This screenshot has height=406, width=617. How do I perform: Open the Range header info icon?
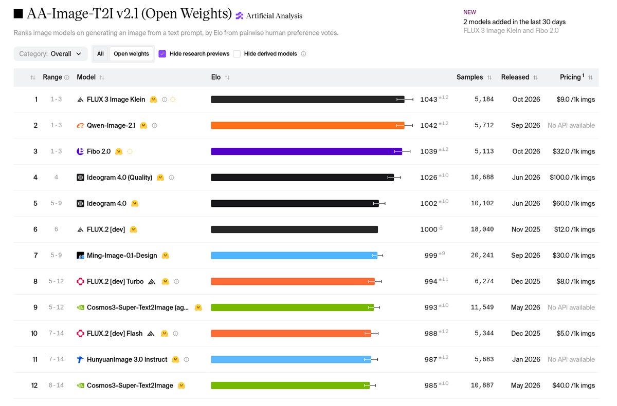(x=66, y=78)
